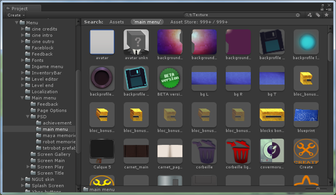Expand the cine outro folder
The image size is (336, 195).
[x=22, y=41]
